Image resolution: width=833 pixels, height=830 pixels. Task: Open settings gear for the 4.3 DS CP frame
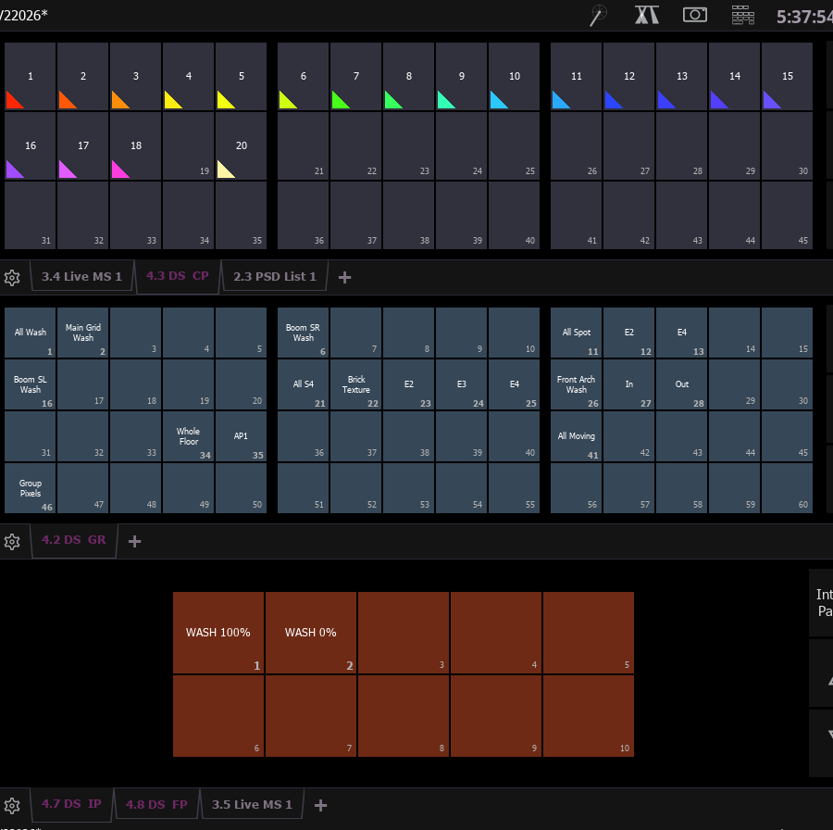12,277
